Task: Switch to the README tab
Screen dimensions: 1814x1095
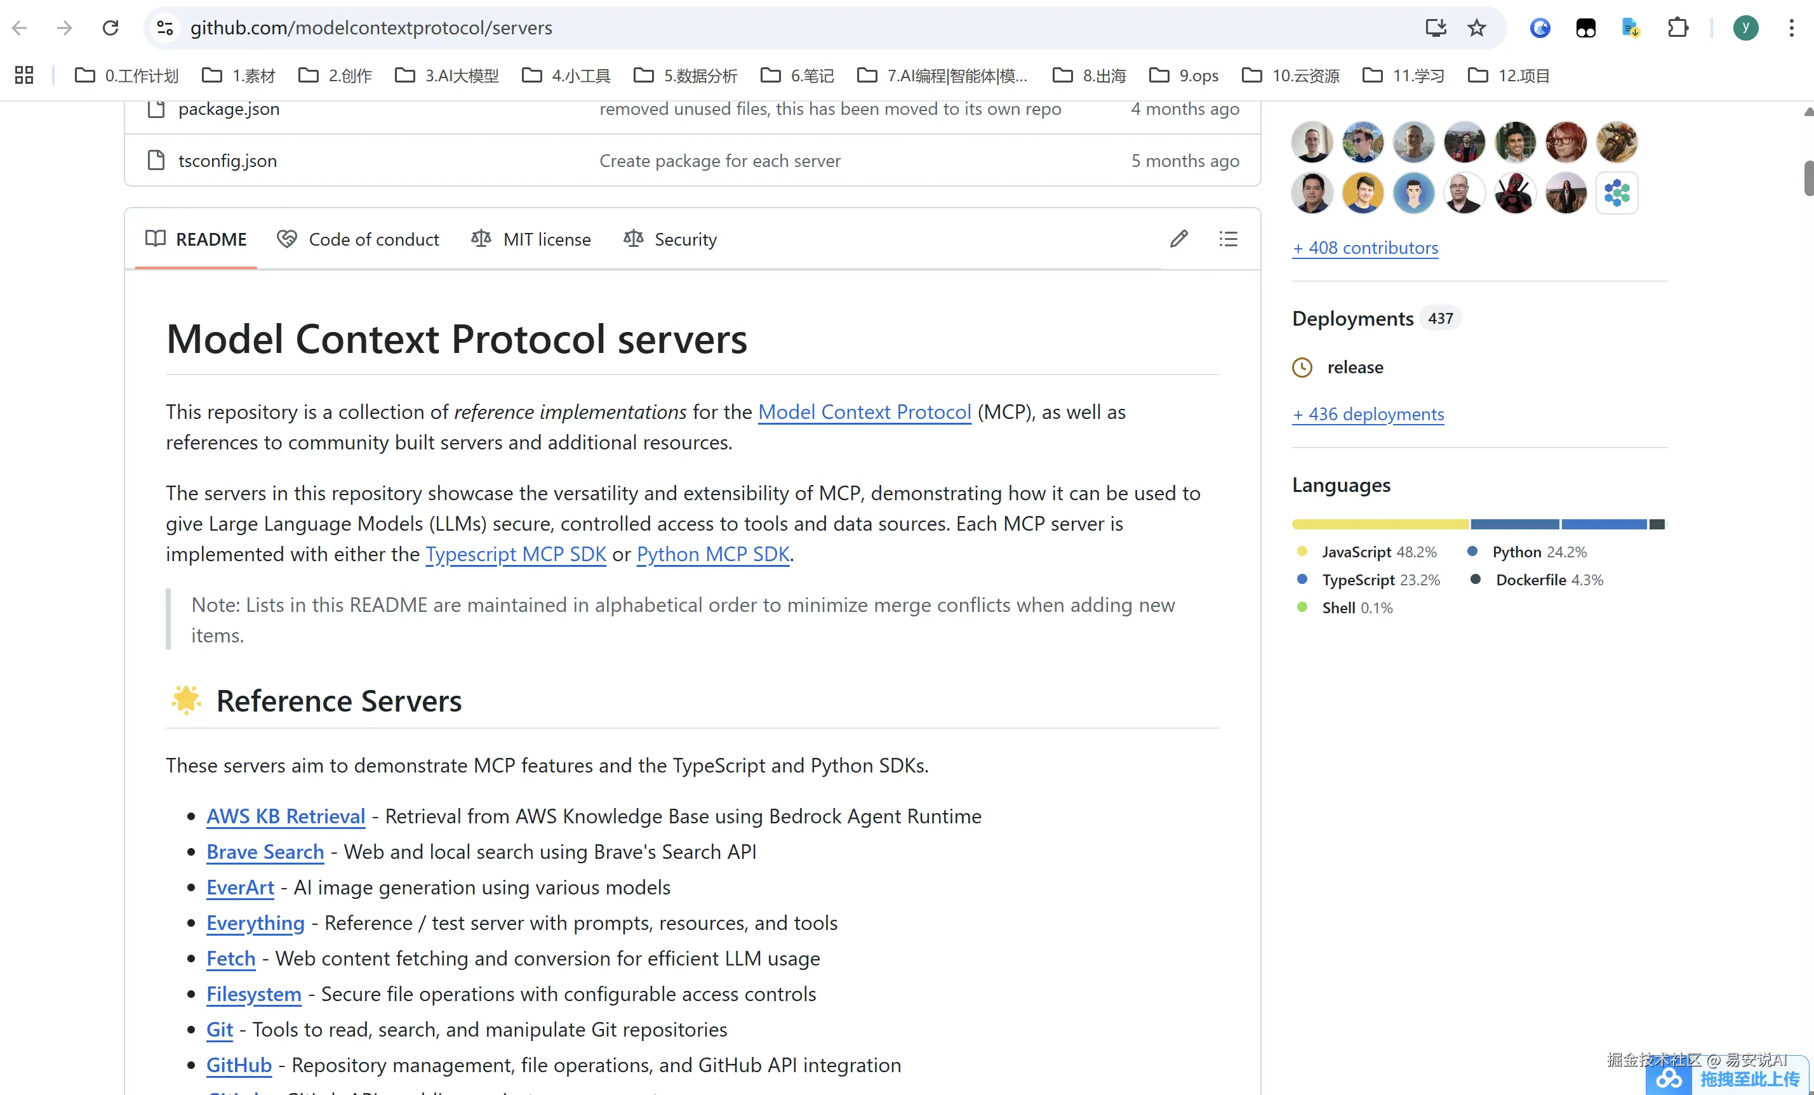Action: point(196,239)
